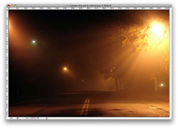
Task: Click the Doc: 2.00M/25.6M status text
Action: (32, 118)
